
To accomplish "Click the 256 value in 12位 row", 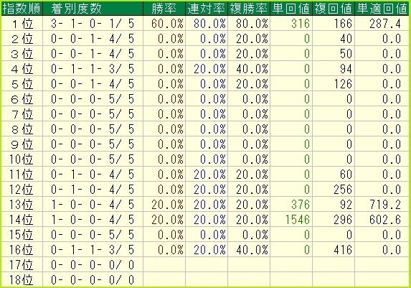I will (x=343, y=190).
